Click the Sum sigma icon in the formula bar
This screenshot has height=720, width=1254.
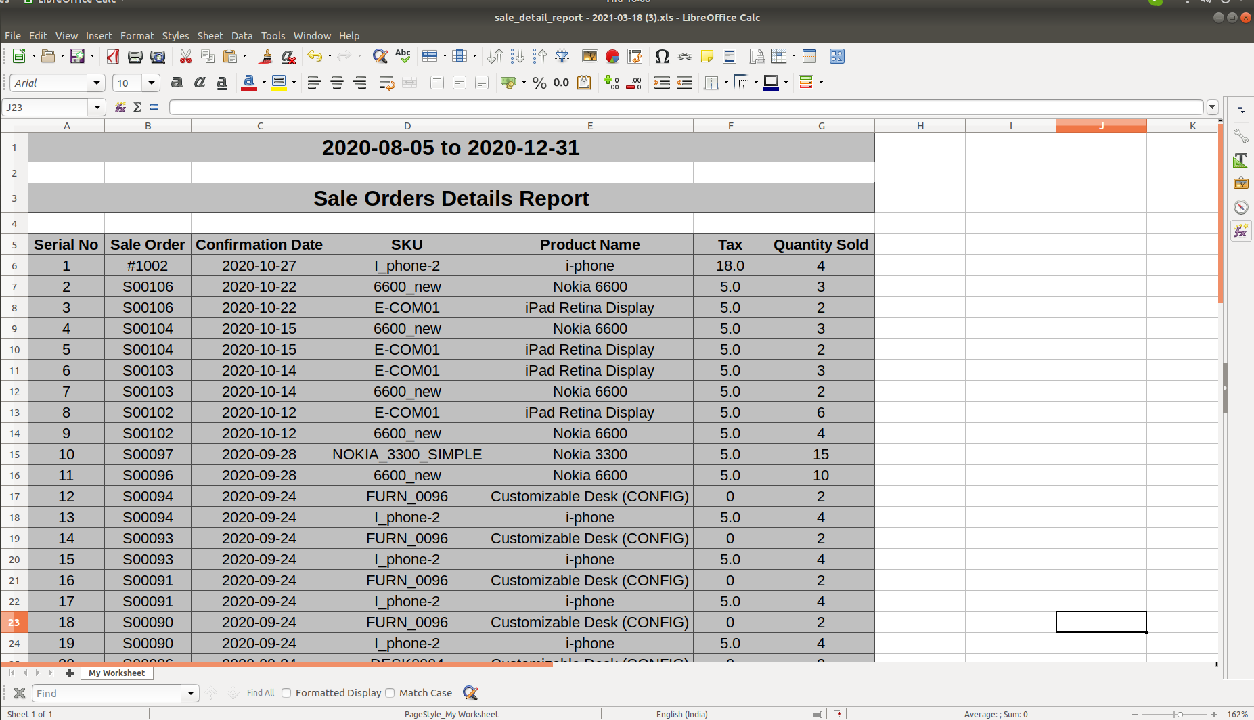coord(137,107)
